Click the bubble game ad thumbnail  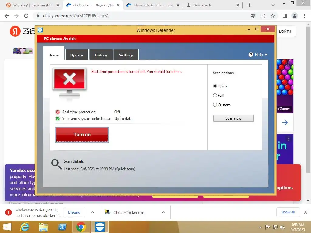[285, 86]
